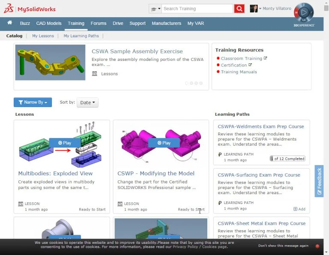Click the MySolidWorks logo
329x255 pixels.
30,9
